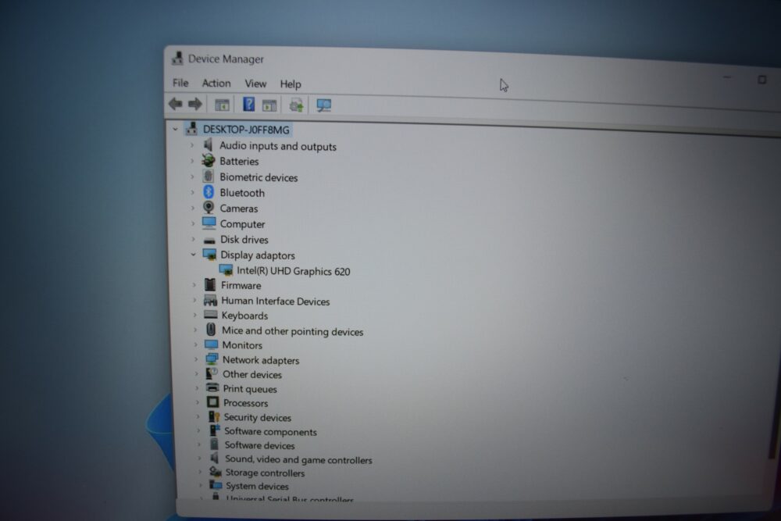Select the Computer label
The width and height of the screenshot is (781, 521).
coord(243,224)
